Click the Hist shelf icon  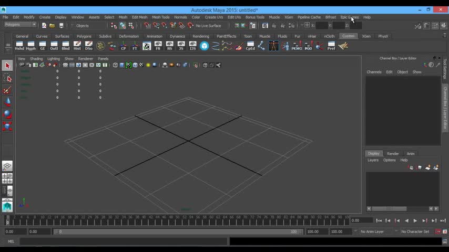pos(77,46)
